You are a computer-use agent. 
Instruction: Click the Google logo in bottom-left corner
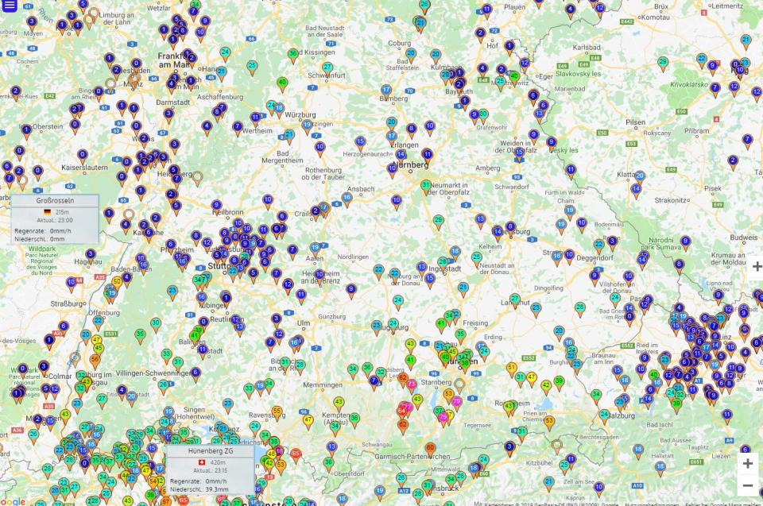click(x=13, y=500)
